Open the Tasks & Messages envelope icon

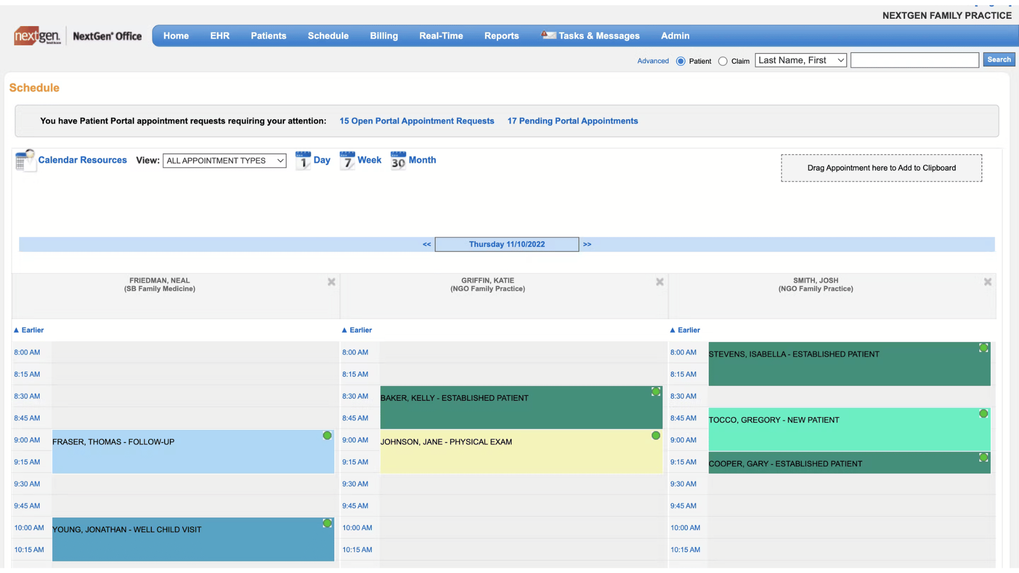pos(548,35)
